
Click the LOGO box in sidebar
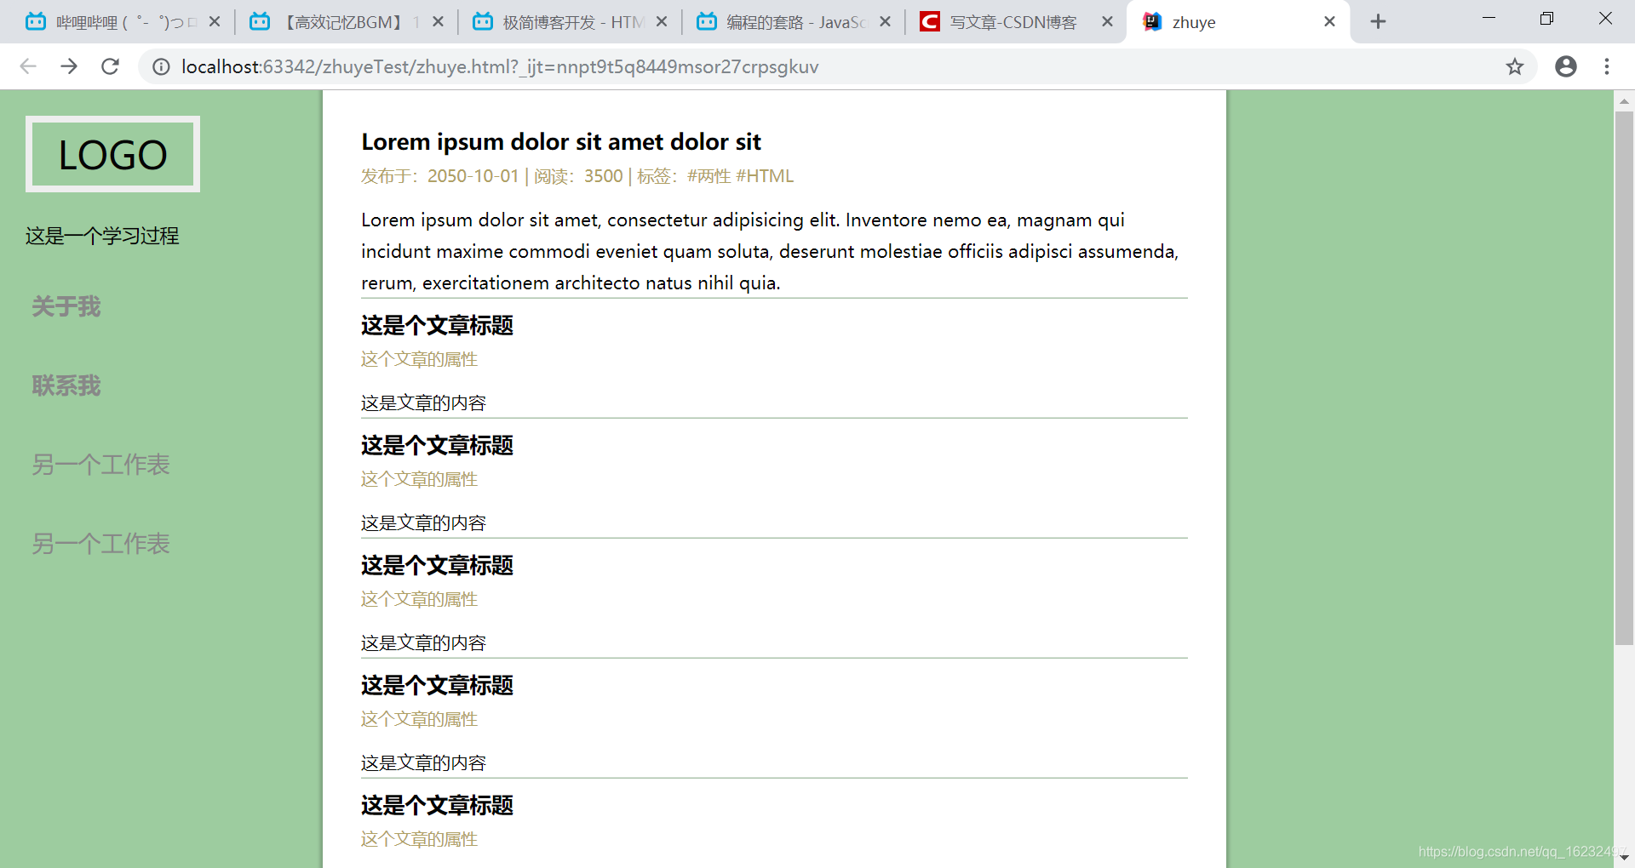[x=112, y=154]
